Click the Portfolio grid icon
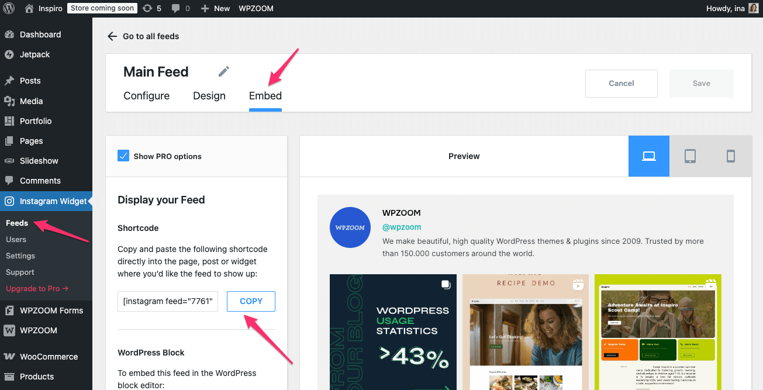 click(9, 121)
